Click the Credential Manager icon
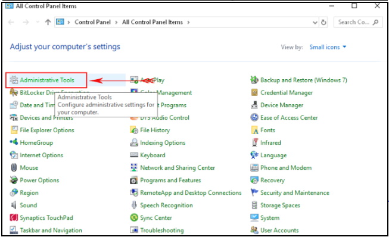389x237 pixels. (x=254, y=92)
